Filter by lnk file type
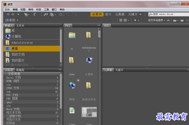 click(32, 92)
